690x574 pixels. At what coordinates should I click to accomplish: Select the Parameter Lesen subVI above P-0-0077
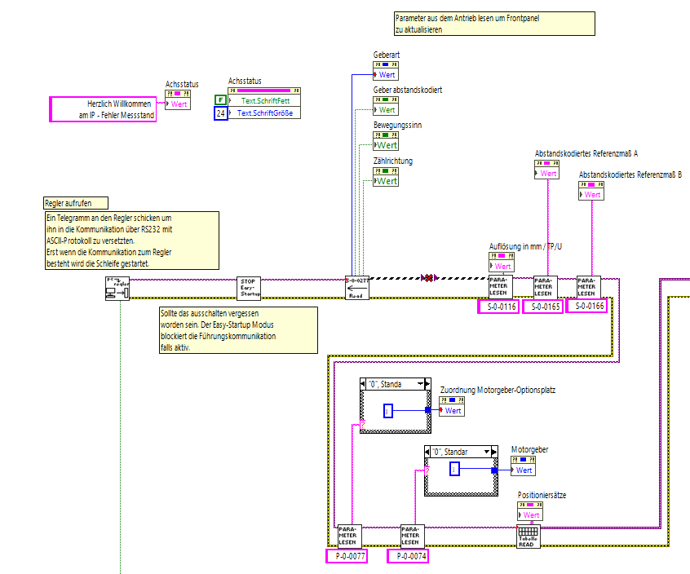[x=349, y=536]
